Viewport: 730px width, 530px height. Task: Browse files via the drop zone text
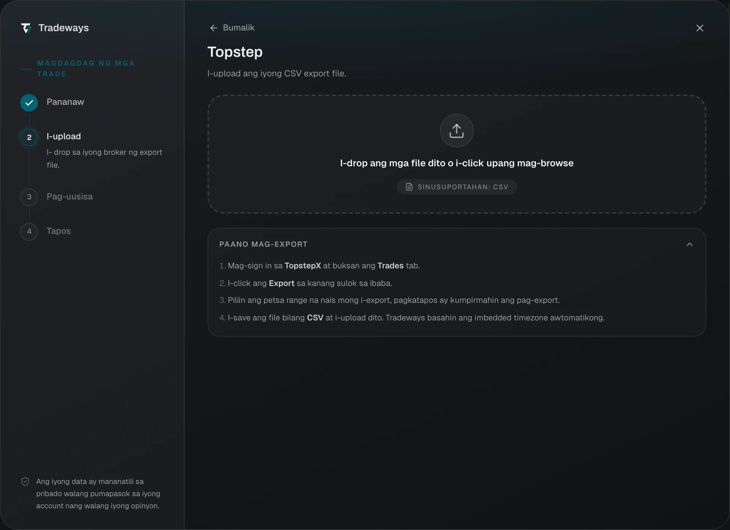pyautogui.click(x=457, y=163)
